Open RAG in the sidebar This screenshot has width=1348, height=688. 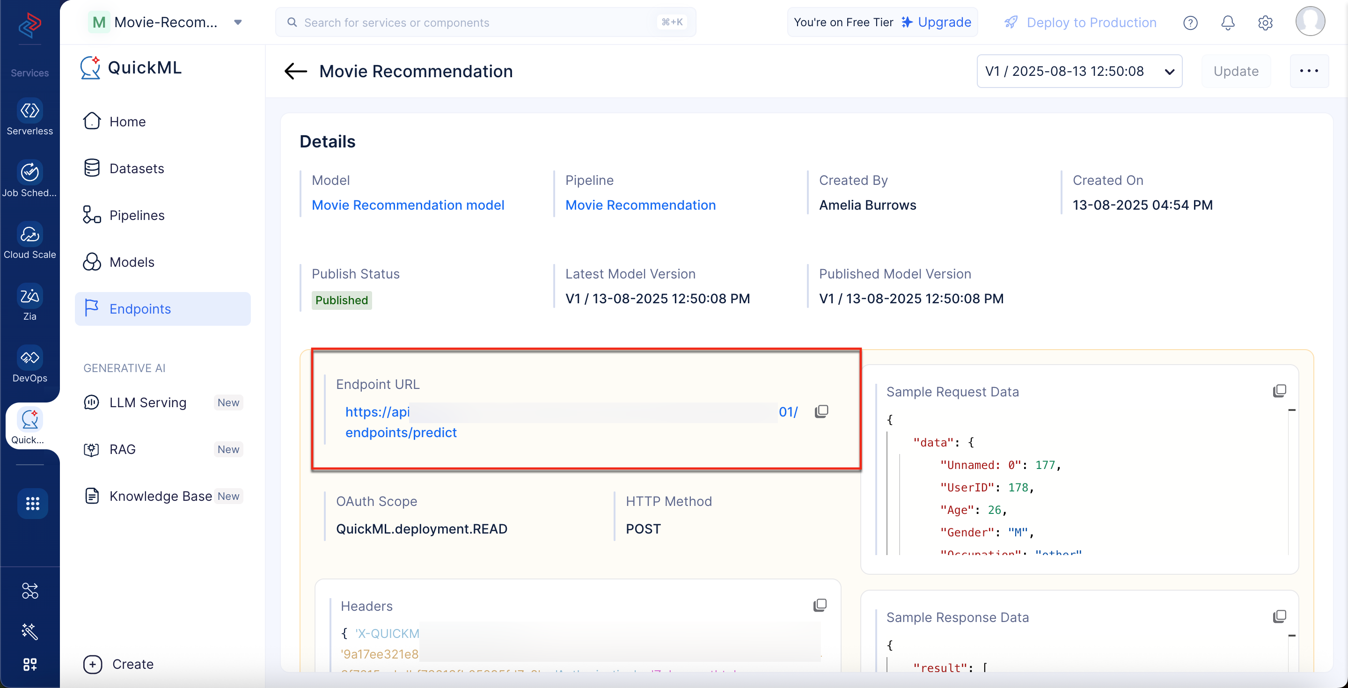point(162,449)
